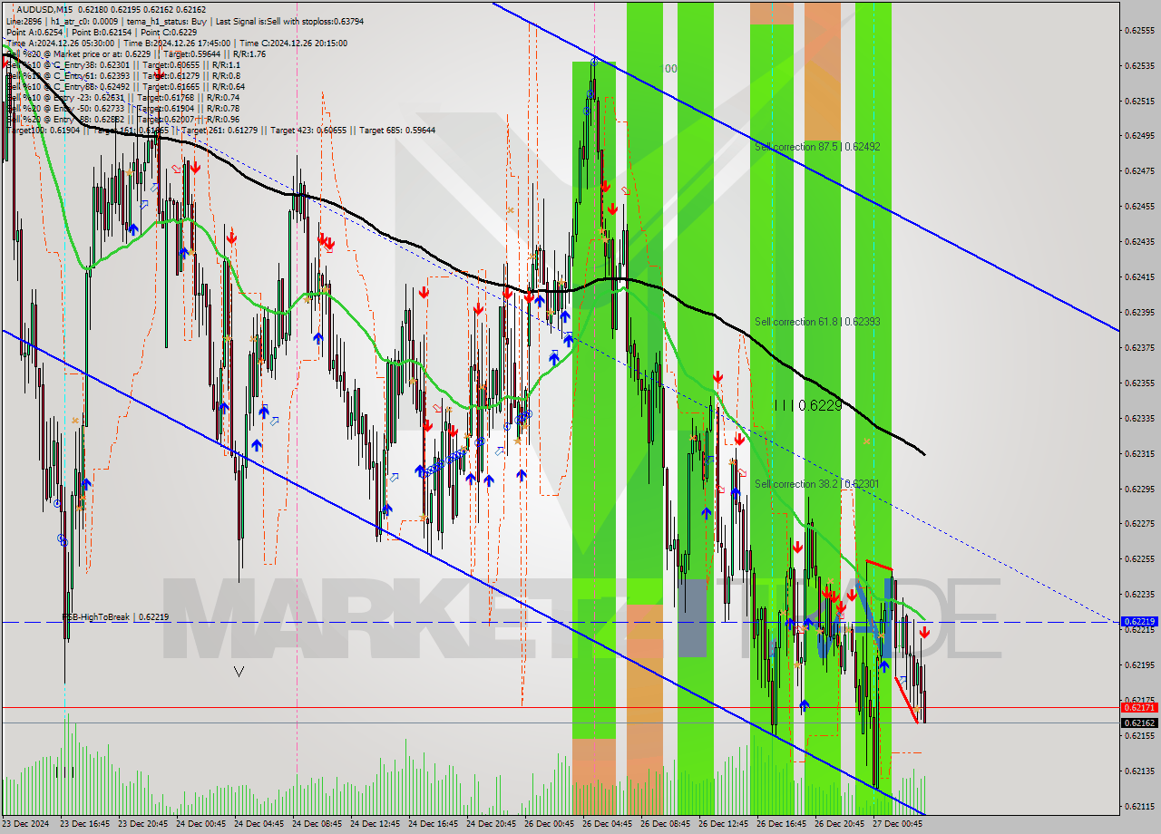The image size is (1161, 834).
Task: Click the 0.62335 price axis label
Action: pyautogui.click(x=1139, y=418)
